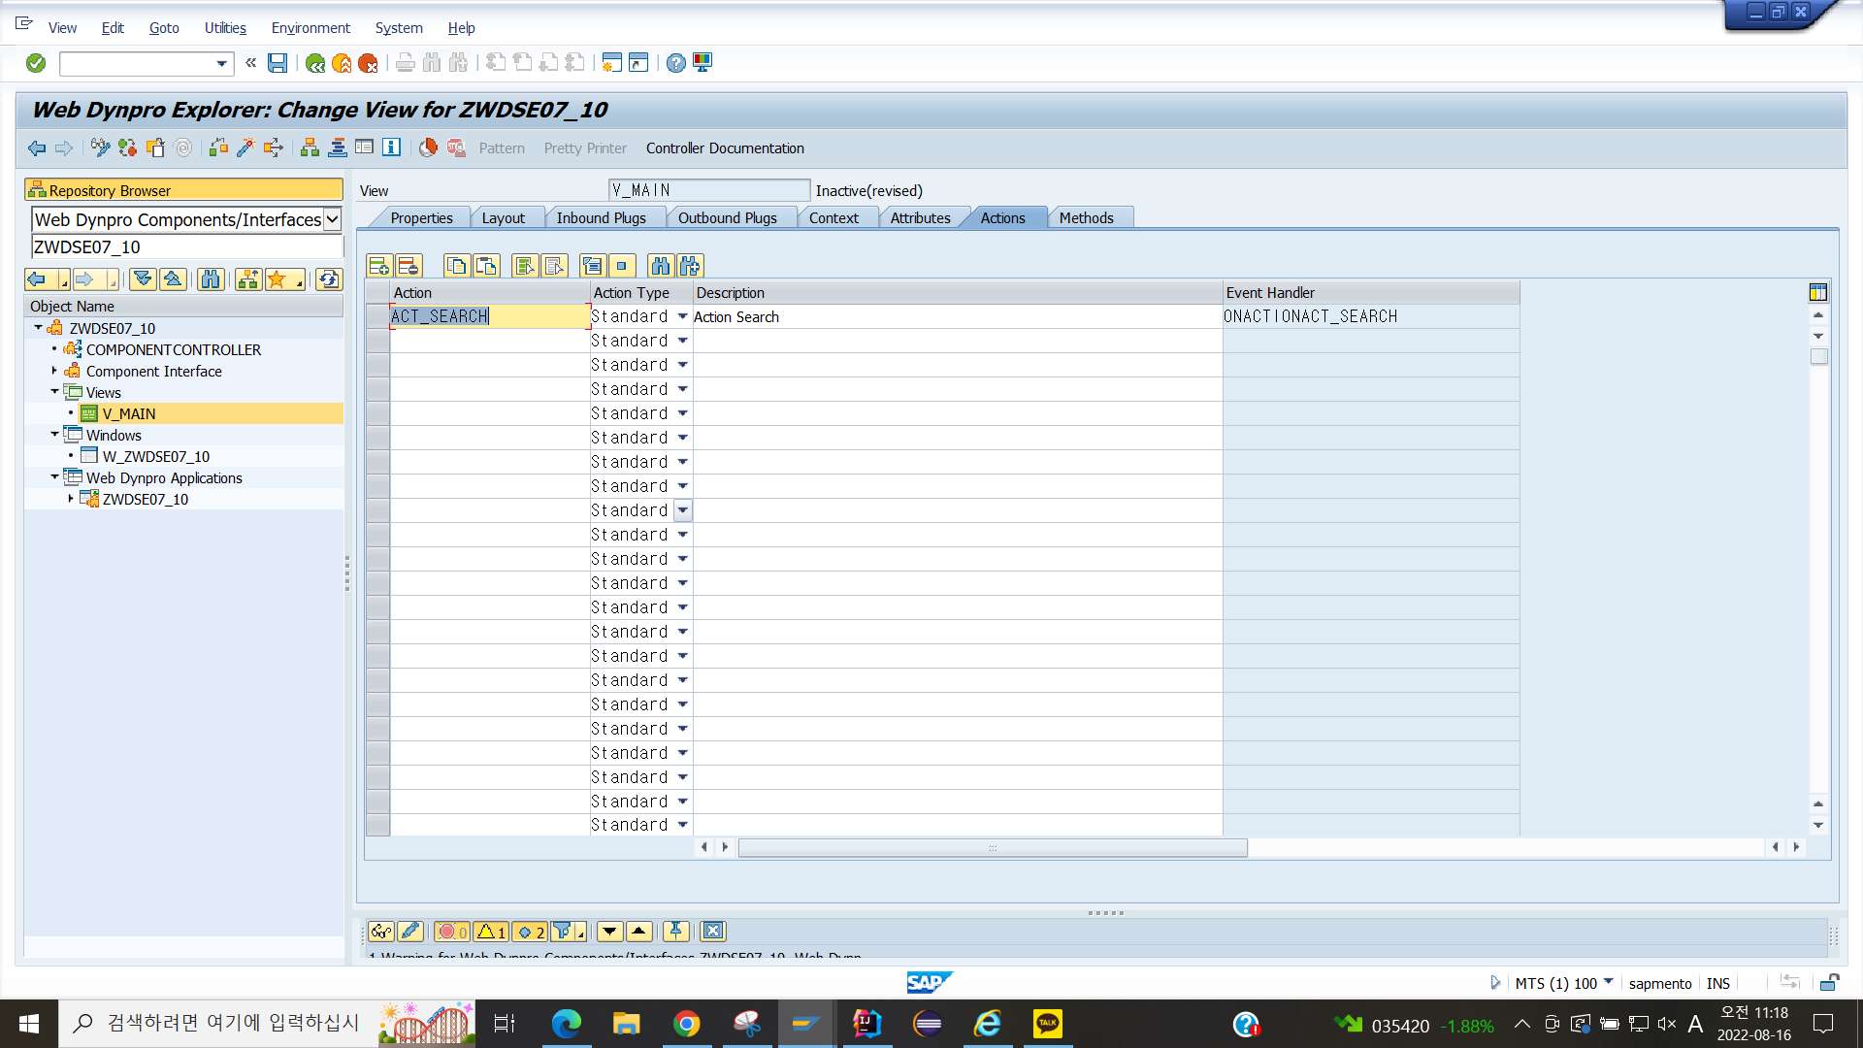Click the ACT_SEARCH action cell

(x=489, y=316)
